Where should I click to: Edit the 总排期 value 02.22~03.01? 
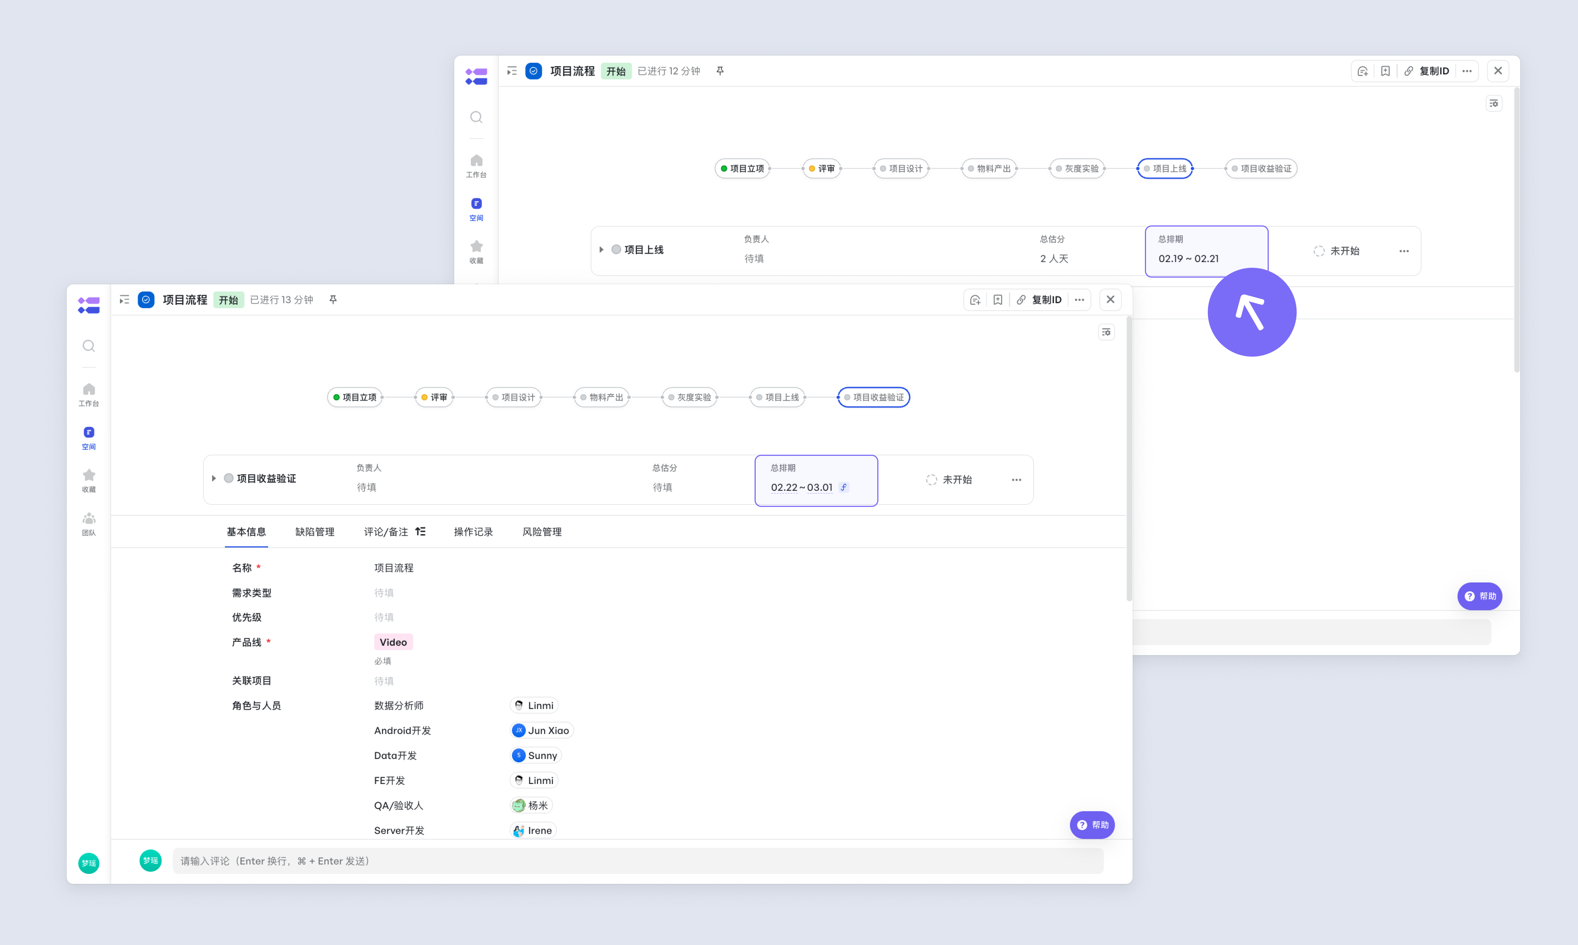(x=802, y=487)
